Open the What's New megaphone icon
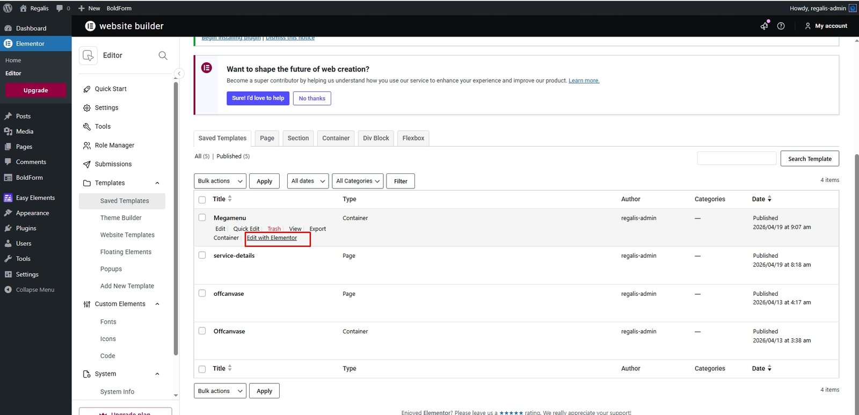 (x=765, y=26)
